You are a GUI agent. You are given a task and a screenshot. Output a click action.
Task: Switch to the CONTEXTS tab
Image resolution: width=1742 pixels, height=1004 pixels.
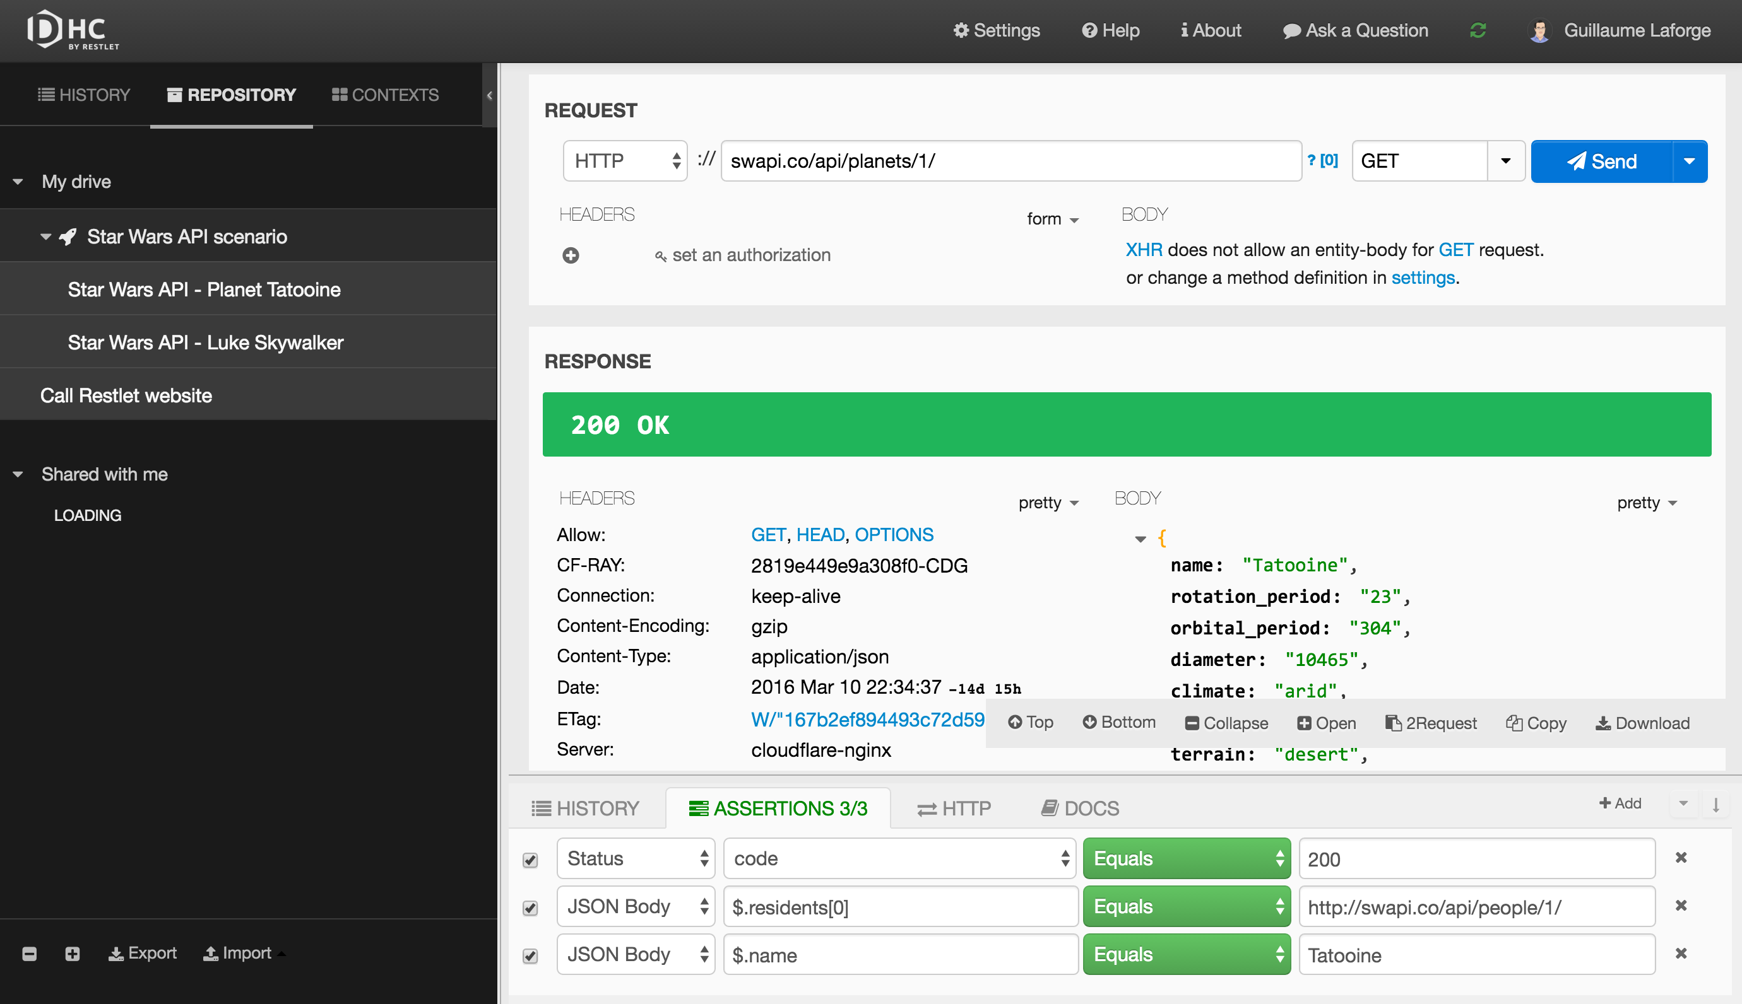point(385,95)
